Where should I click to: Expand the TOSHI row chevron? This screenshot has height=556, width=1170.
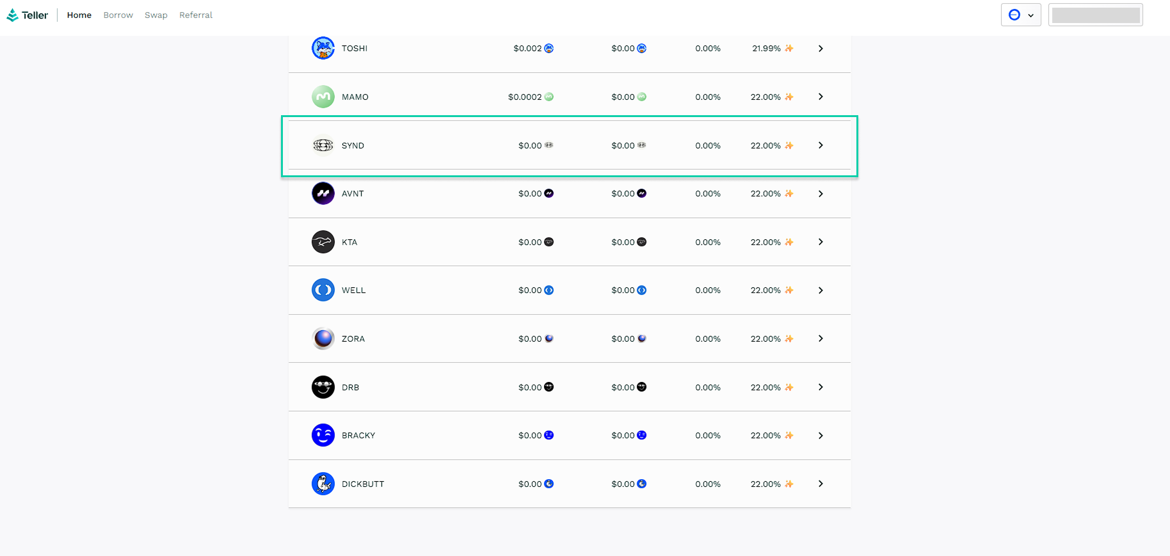(821, 49)
